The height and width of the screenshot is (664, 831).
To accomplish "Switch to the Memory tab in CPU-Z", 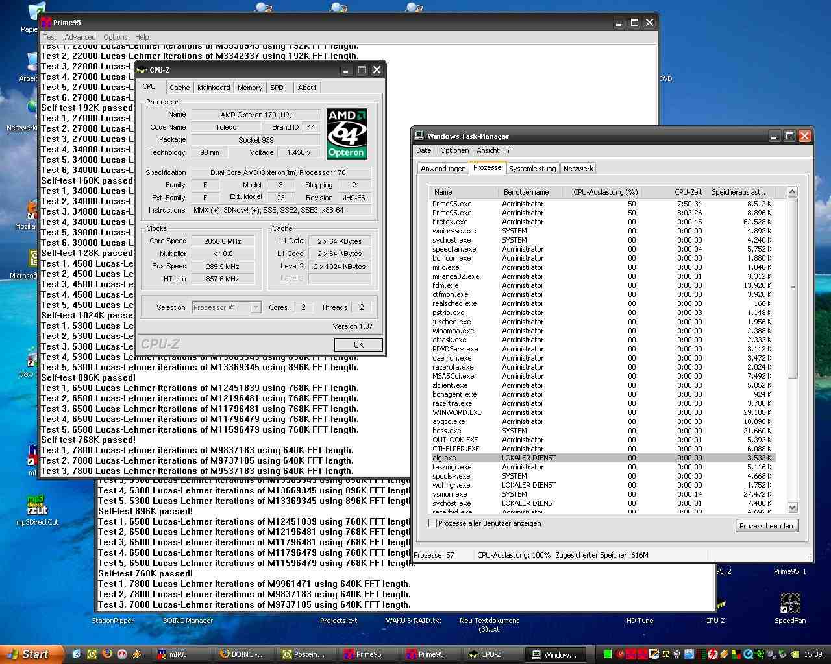I will pos(250,88).
